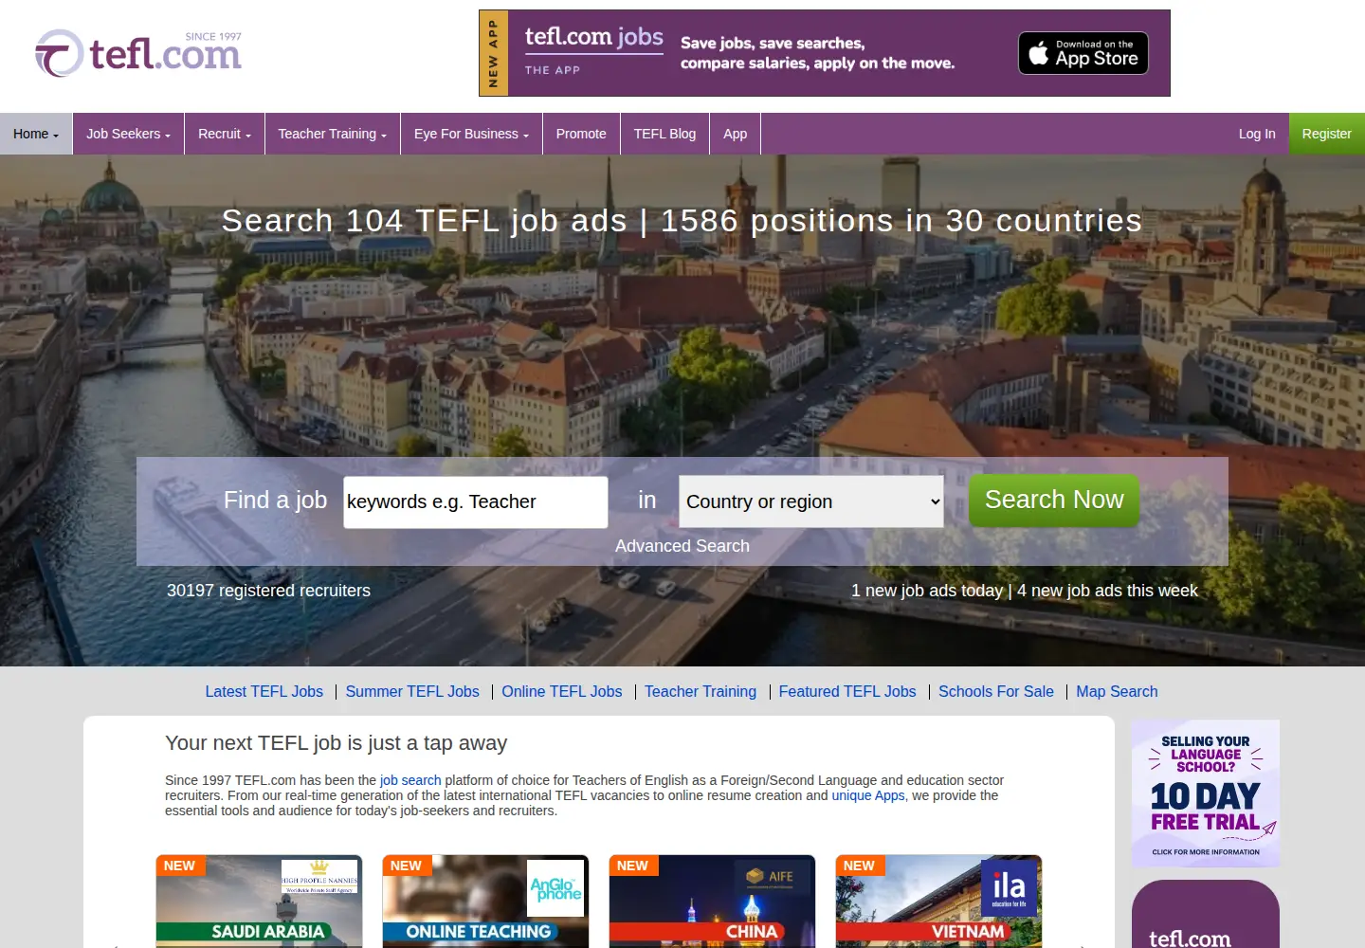Open Online TEFL Jobs link

tap(562, 692)
